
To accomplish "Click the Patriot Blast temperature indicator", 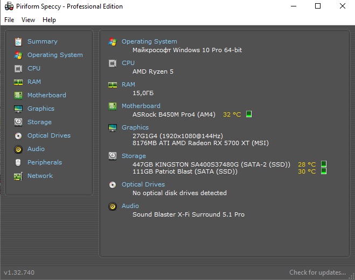I will [324, 171].
